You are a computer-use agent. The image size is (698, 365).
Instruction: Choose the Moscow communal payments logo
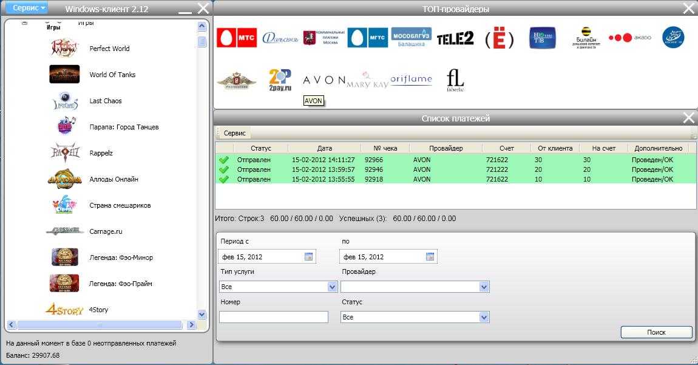(x=324, y=38)
